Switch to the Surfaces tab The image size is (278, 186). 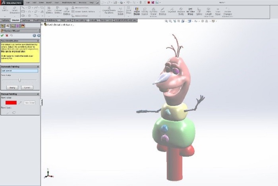[x=26, y=20]
